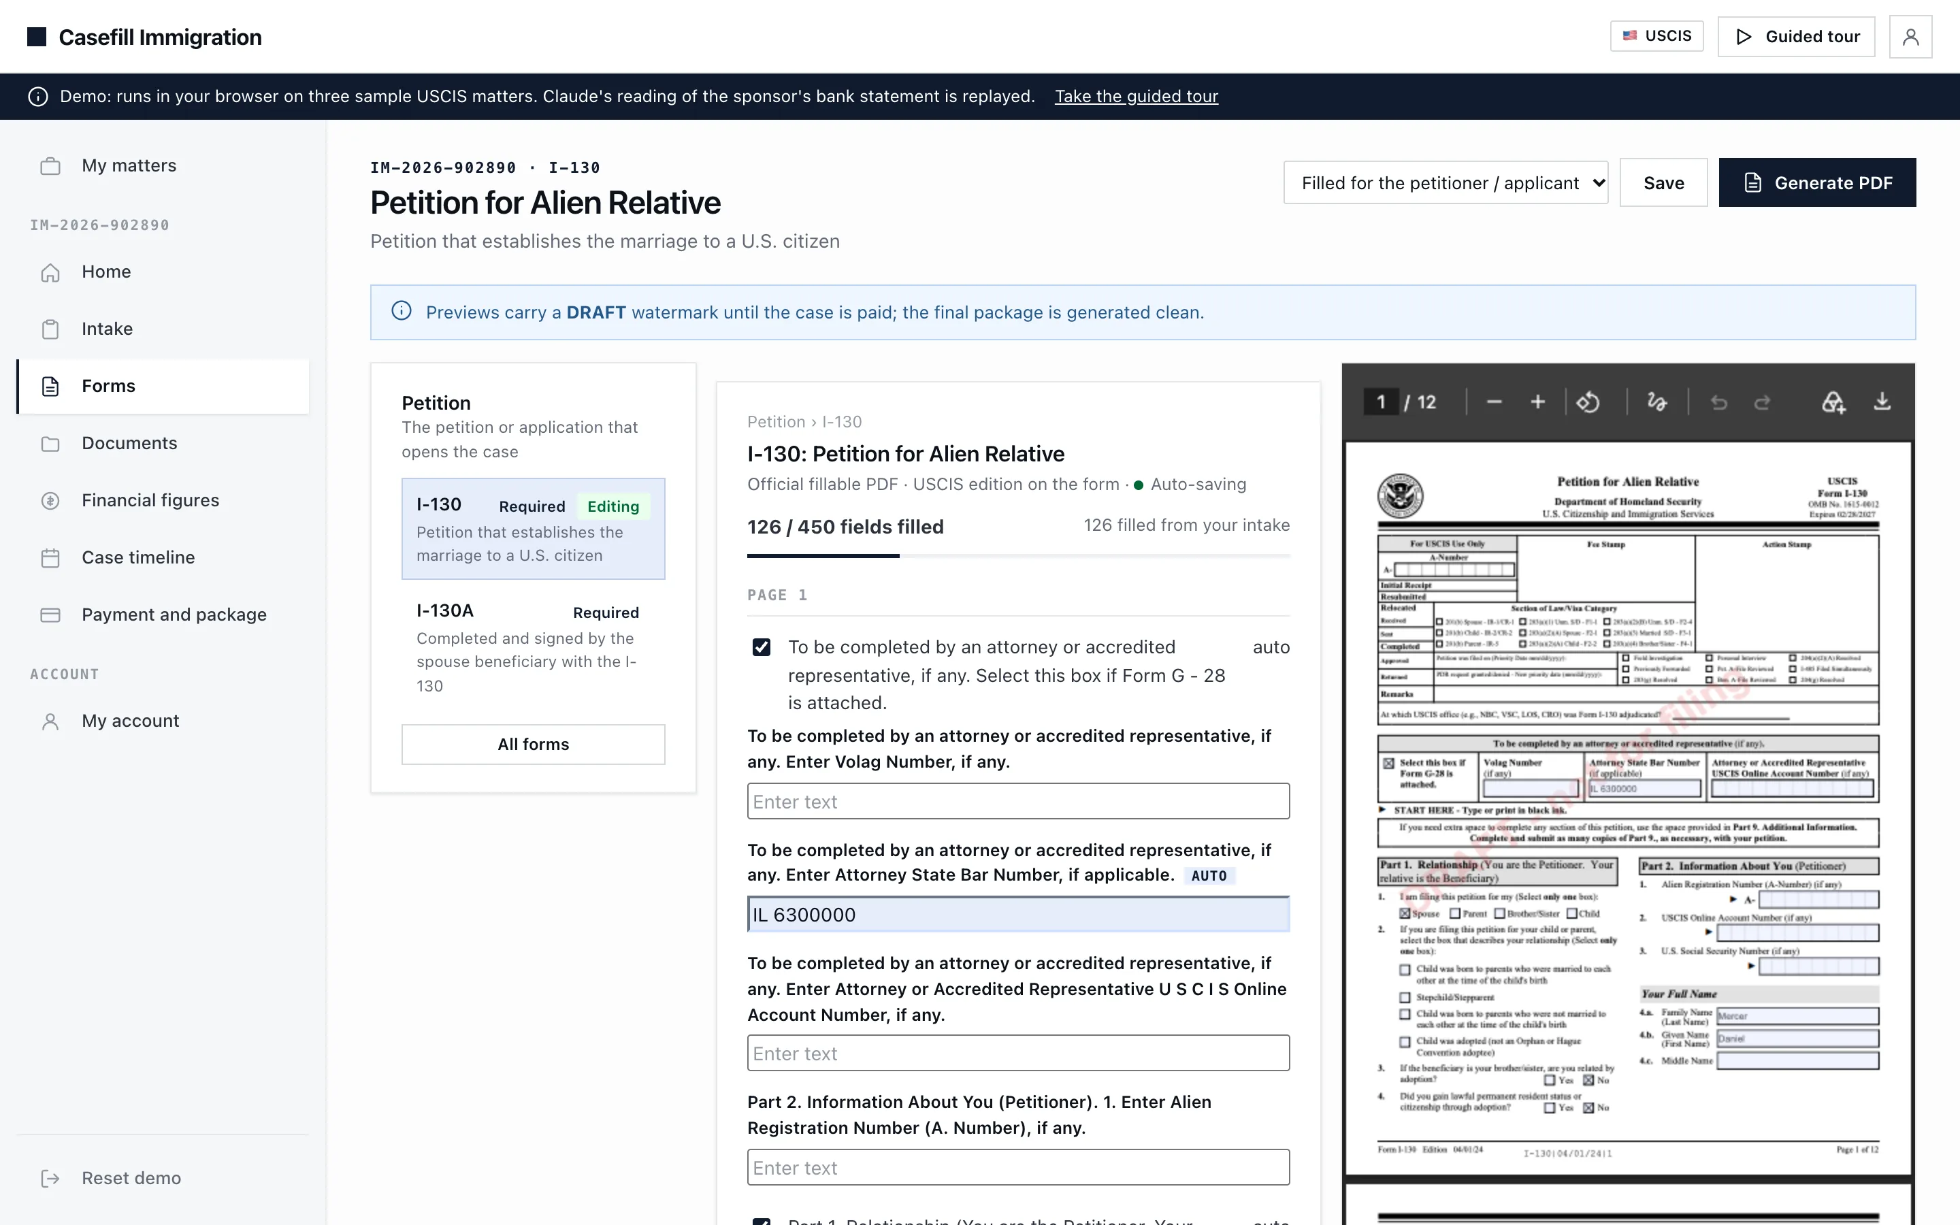Open the Documents section
The image size is (1960, 1225).
point(163,443)
